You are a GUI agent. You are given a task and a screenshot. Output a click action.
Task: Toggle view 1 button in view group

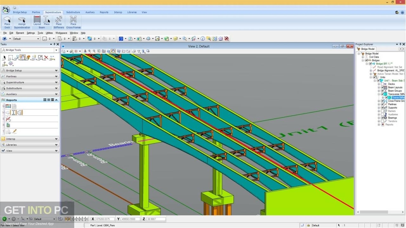tap(66, 219)
